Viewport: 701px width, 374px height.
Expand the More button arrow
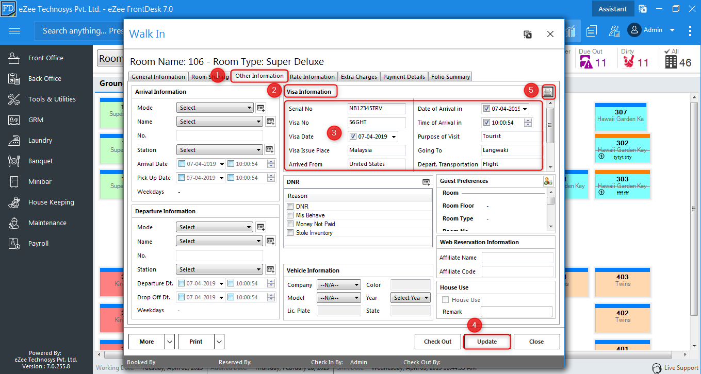(170, 342)
